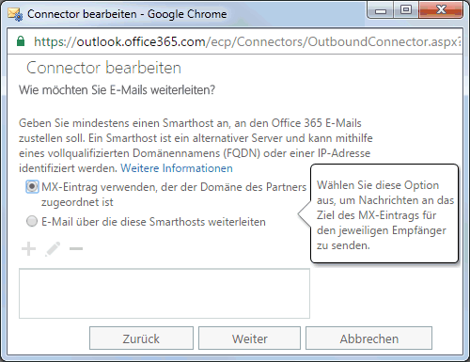Screen dimensions: 470x362
Task: Click the plus icon to add a smarthost
Action: [28, 249]
